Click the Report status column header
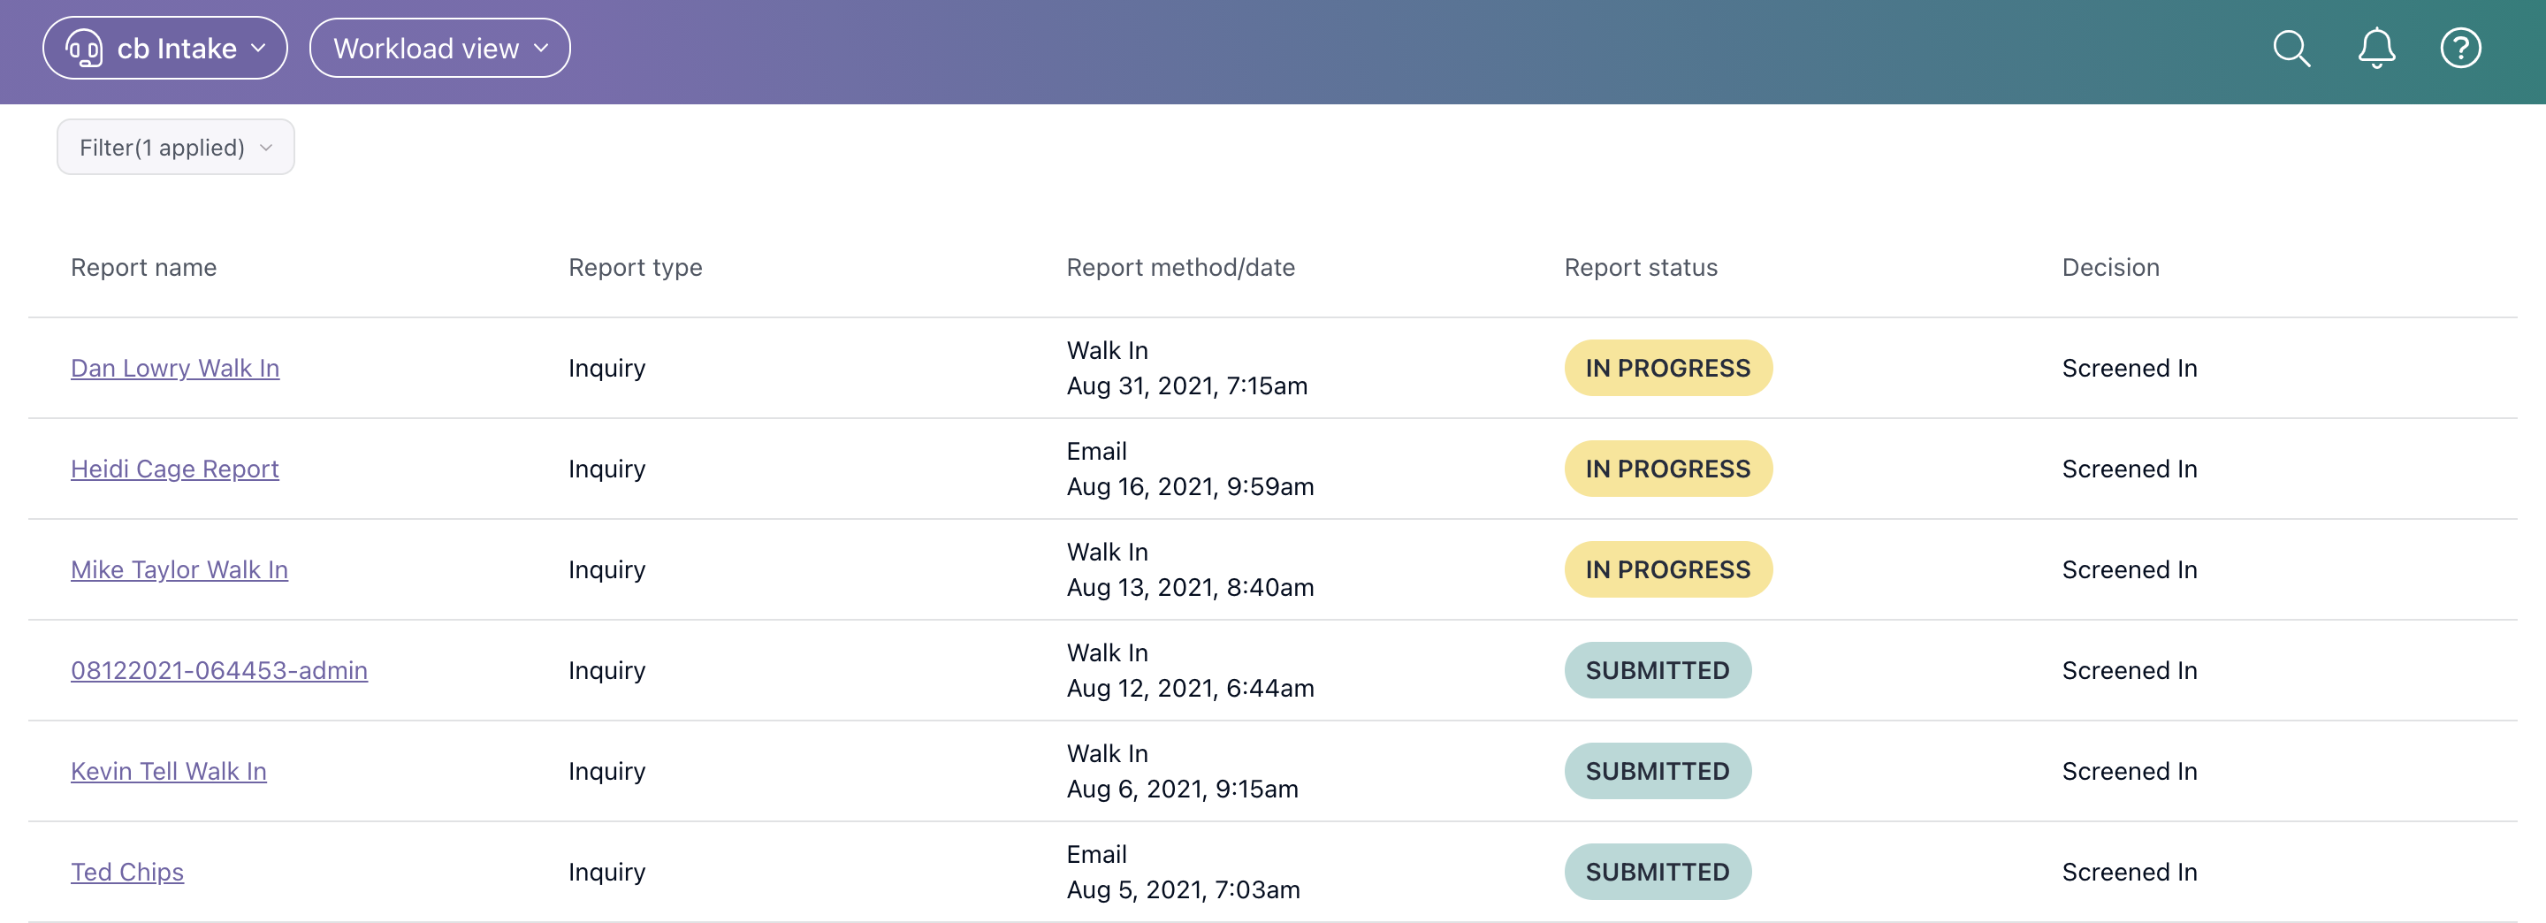The width and height of the screenshot is (2546, 923). (1641, 267)
